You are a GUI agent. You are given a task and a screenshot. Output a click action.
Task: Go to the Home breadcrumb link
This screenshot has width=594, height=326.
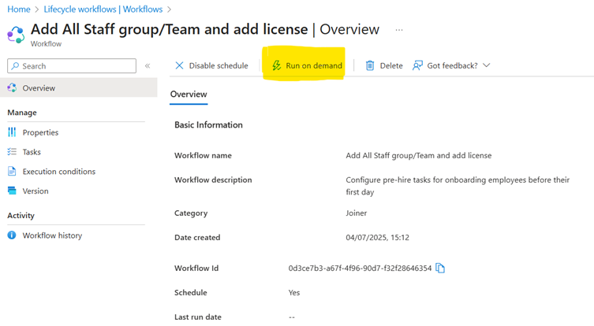click(x=19, y=9)
